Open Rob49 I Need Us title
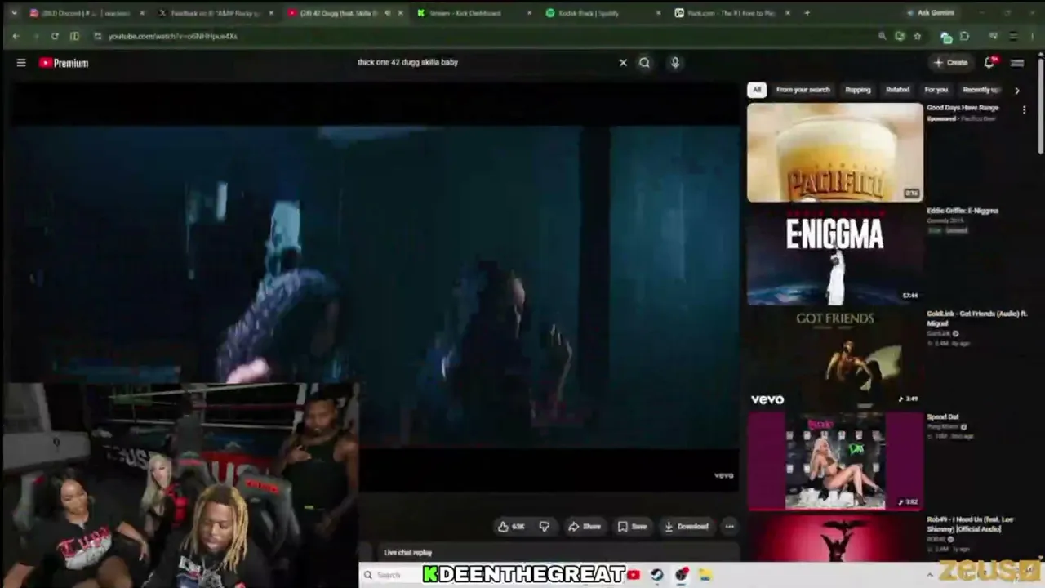Viewport: 1045px width, 588px height. (971, 524)
